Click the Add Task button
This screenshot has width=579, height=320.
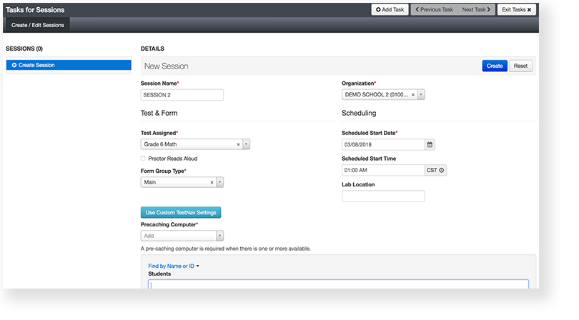[x=390, y=10]
